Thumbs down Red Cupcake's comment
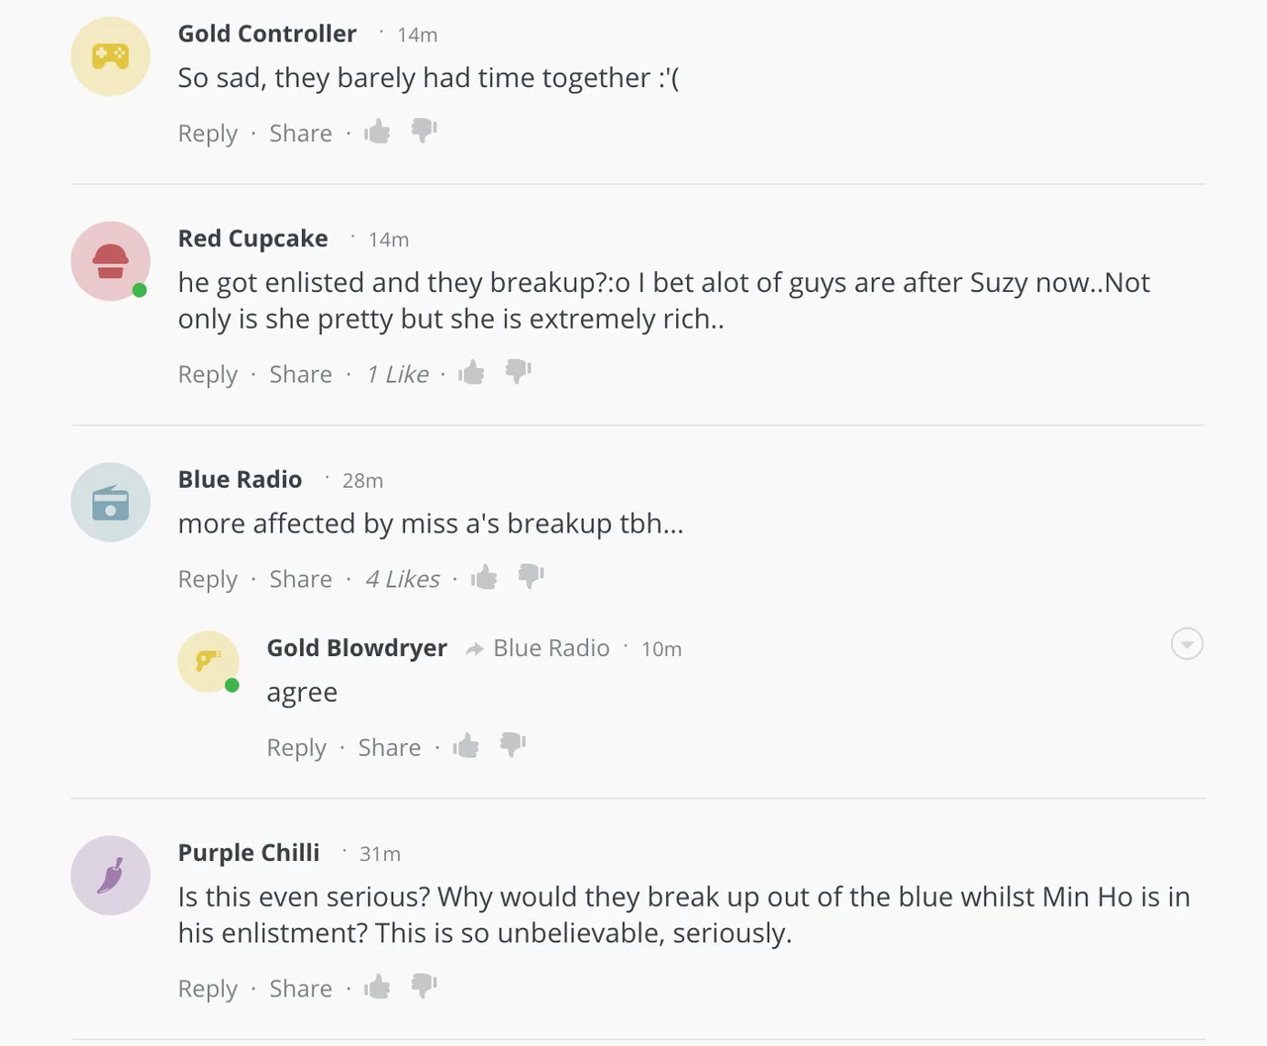1267x1046 pixels. pyautogui.click(x=518, y=372)
